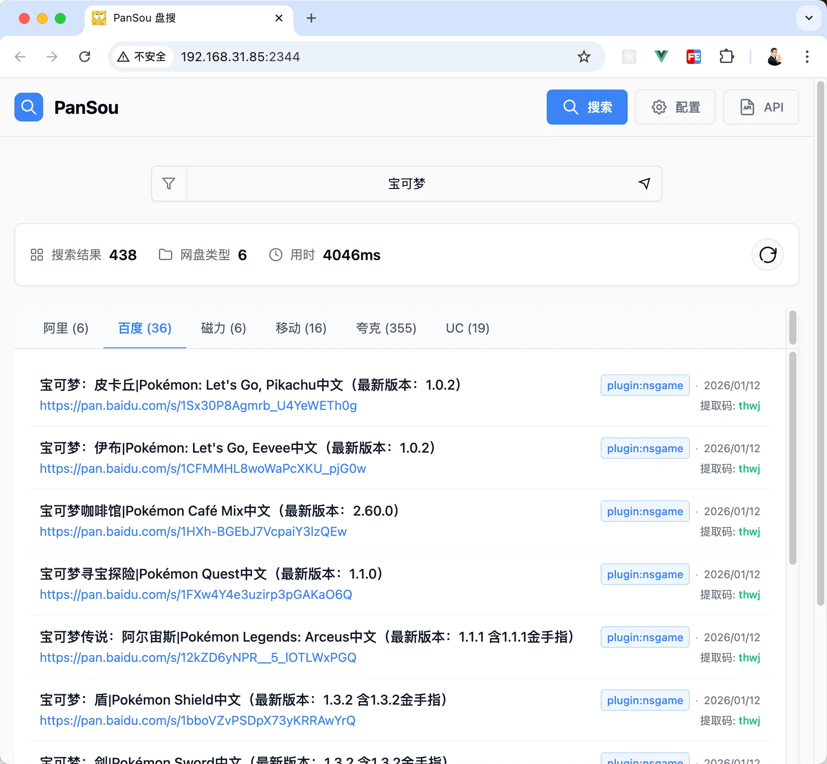Viewport: 827px width, 764px height.
Task: Click the PanSou title text
Action: tap(86, 108)
